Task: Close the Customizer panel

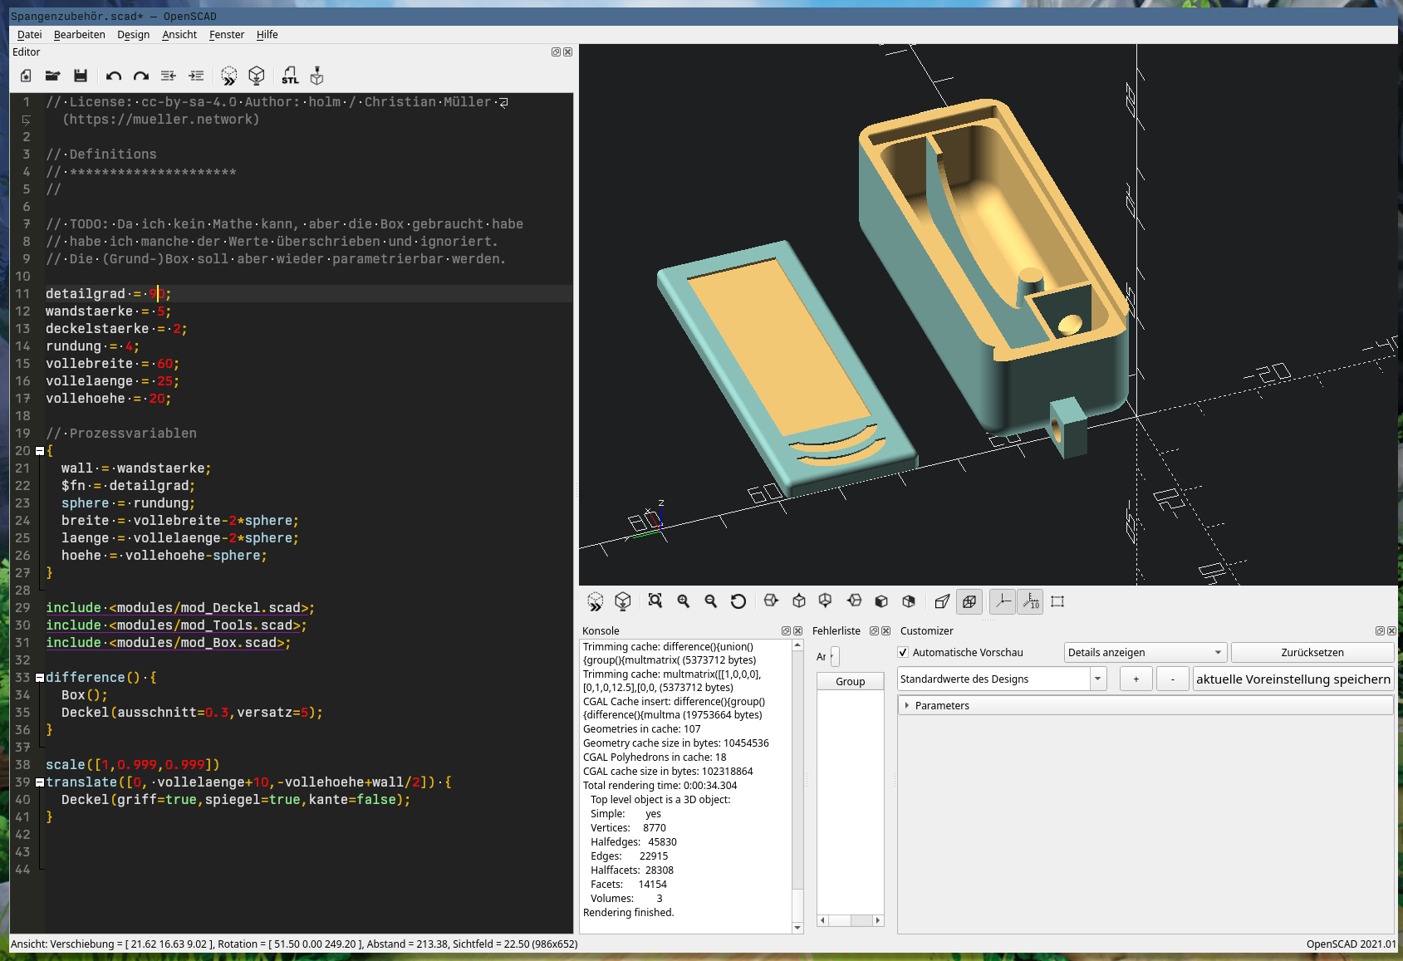Action: 1391,631
